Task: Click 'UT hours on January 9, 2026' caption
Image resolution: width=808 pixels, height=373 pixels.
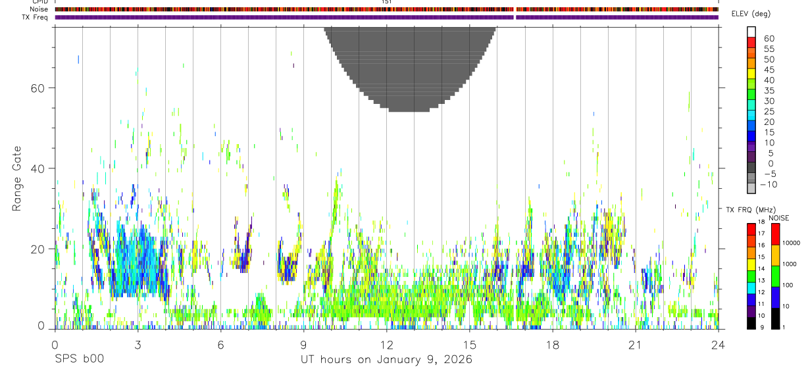Action: click(386, 359)
